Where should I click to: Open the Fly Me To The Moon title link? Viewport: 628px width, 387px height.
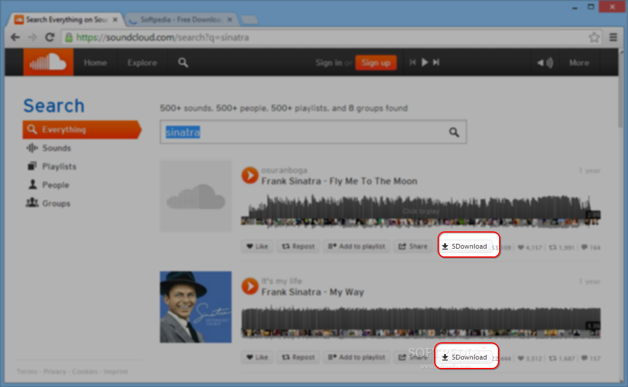pyautogui.click(x=339, y=181)
